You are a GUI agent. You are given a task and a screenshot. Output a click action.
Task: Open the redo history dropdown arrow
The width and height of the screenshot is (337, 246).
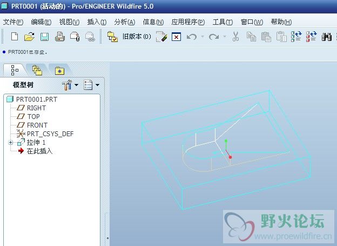point(225,37)
